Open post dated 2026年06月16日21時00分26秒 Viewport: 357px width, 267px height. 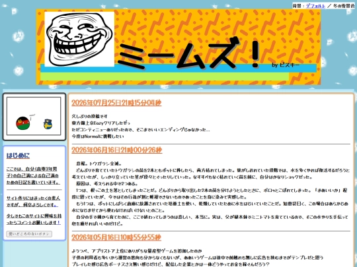[x=117, y=150]
